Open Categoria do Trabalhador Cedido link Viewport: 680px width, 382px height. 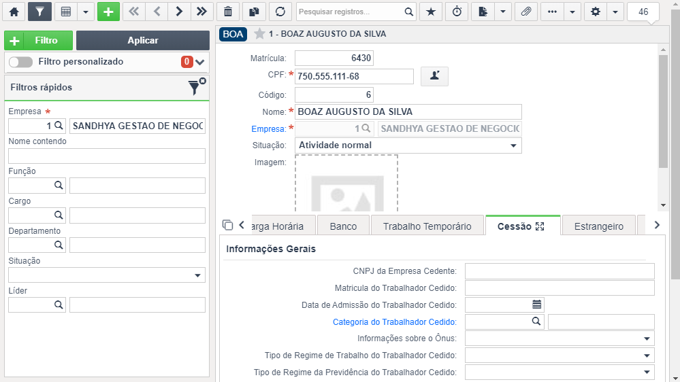(395, 322)
